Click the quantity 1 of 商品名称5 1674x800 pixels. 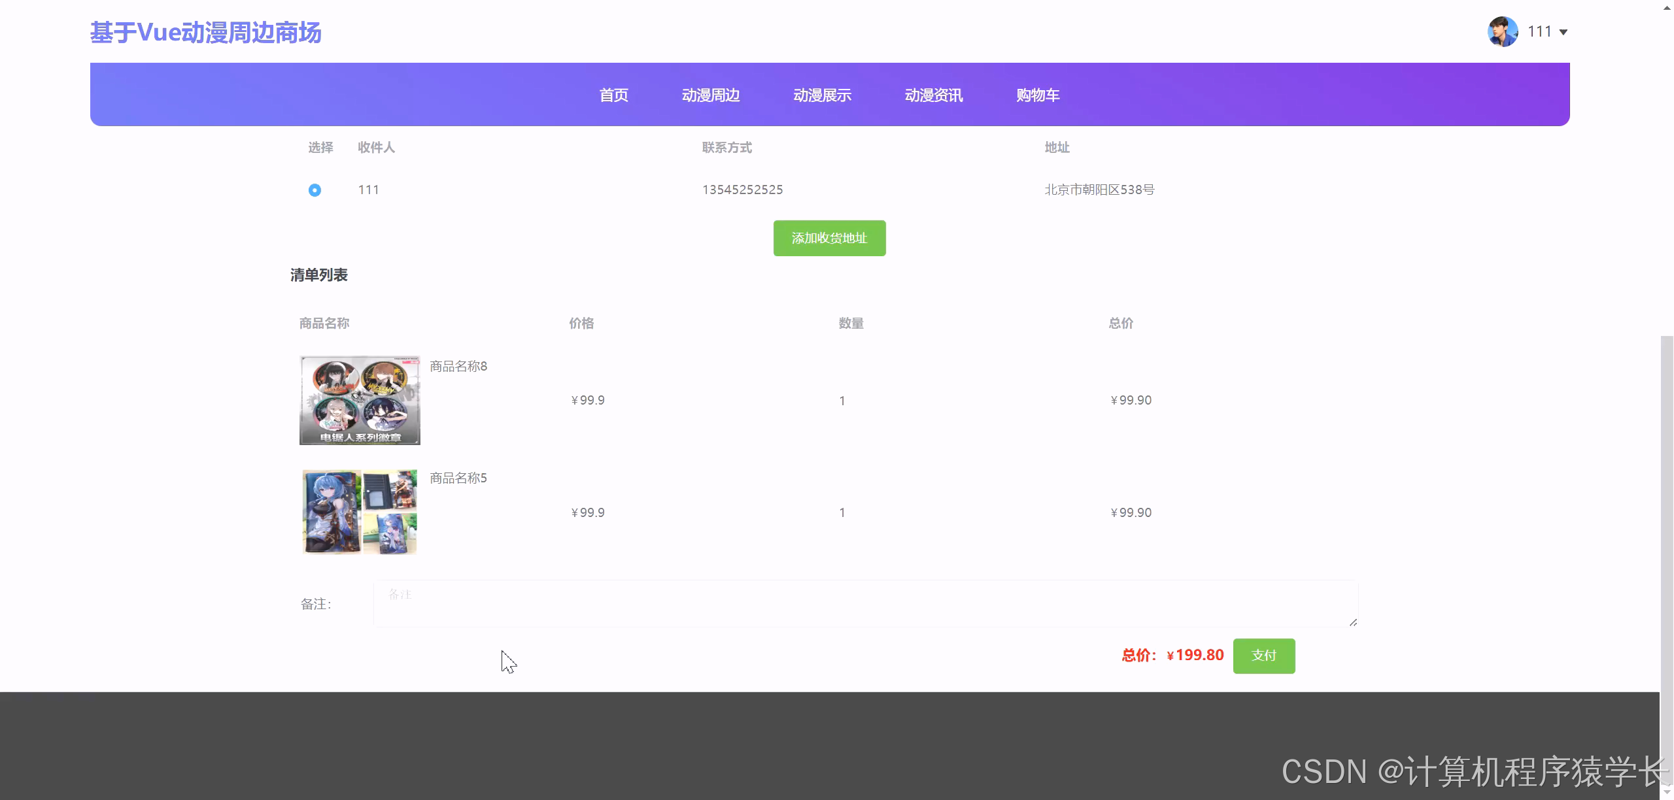842,513
